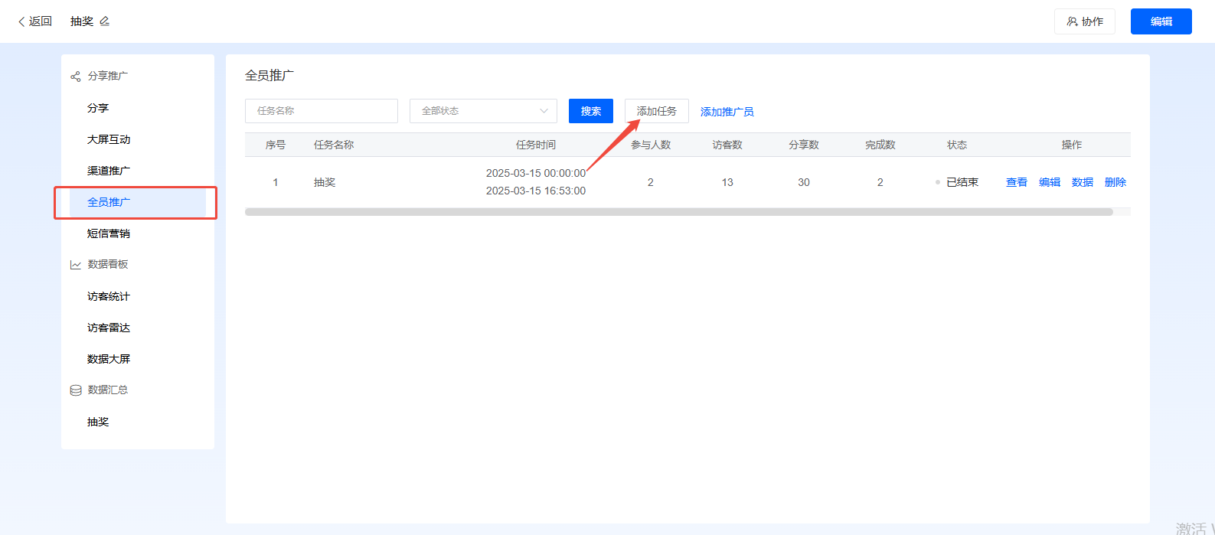Image resolution: width=1215 pixels, height=535 pixels.
Task: Click 数据 link in 抽奖 row
Action: coord(1083,182)
